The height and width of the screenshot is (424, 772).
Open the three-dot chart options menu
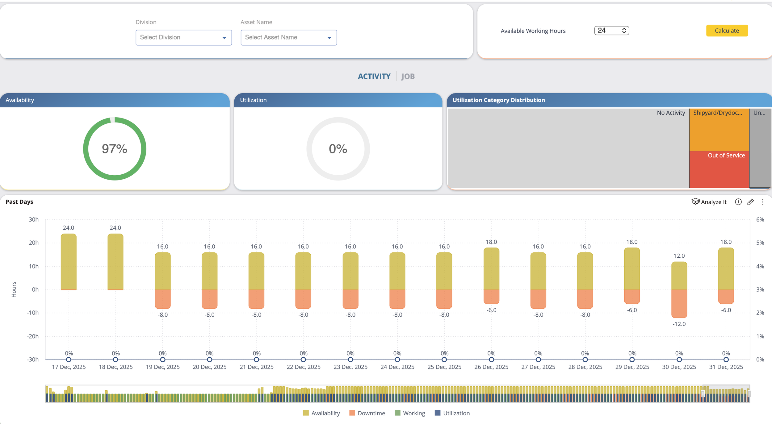762,202
